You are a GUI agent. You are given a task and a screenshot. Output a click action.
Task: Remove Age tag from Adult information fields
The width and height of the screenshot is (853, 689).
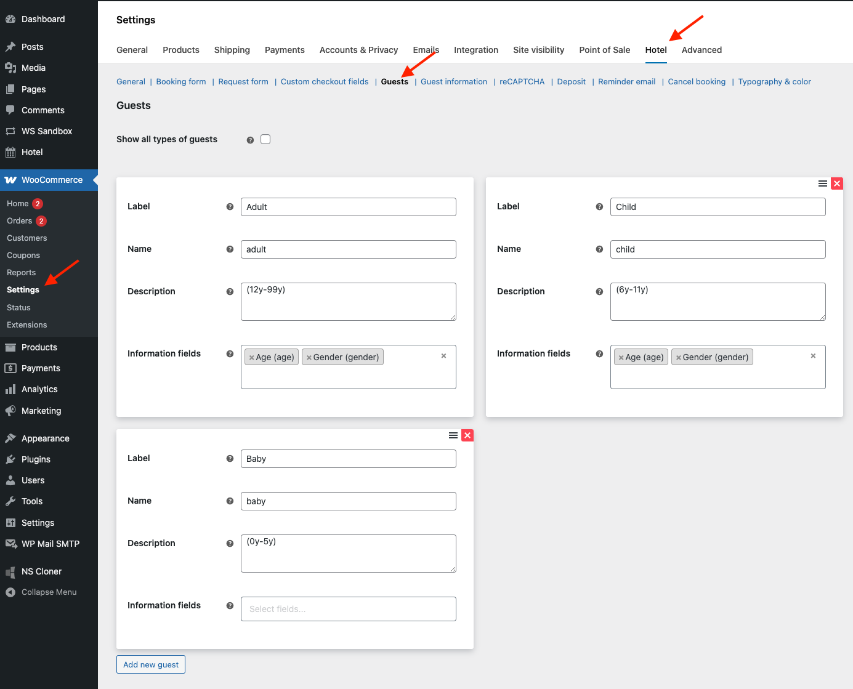click(252, 358)
